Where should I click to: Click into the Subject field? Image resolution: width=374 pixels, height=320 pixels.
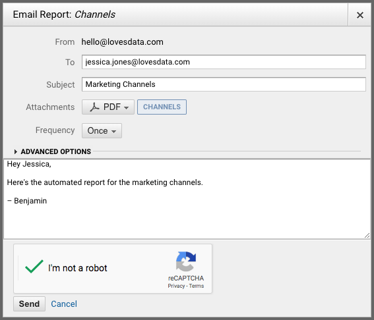click(224, 84)
